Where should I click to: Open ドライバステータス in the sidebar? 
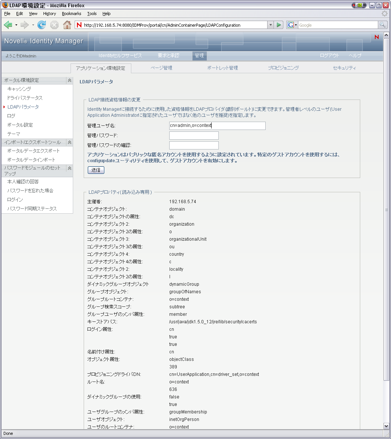click(x=25, y=98)
